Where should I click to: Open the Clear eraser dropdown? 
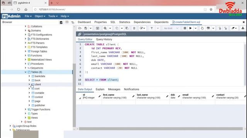pyautogui.click(x=234, y=28)
